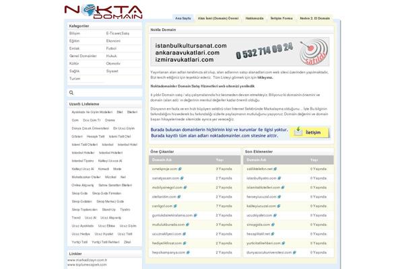Click the link icon beside mobilyainegol.com
Image resolution: width=404 pixels, height=269 pixels.
[185, 188]
